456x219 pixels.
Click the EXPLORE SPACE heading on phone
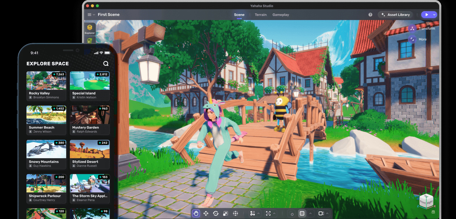48,64
